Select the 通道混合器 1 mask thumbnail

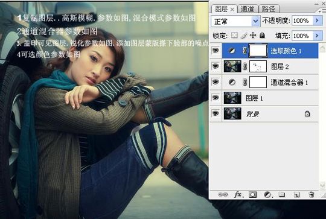(x=258, y=82)
